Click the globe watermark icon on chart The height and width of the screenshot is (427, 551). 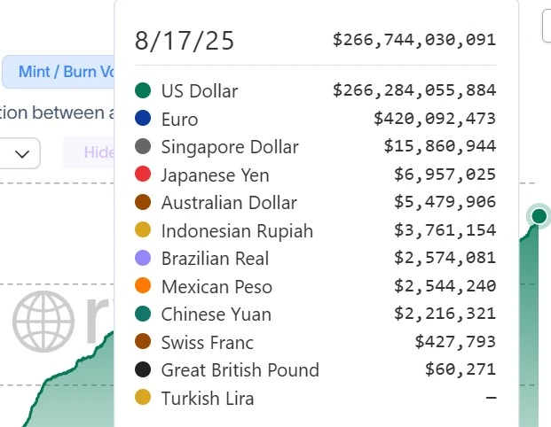[42, 319]
